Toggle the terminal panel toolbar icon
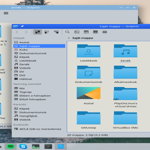 pyautogui.click(x=95, y=32)
